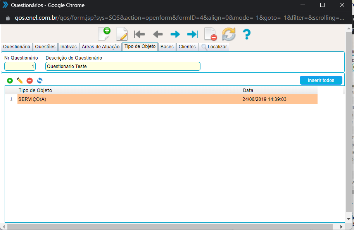Image resolution: width=354 pixels, height=230 pixels.
Task: Refresh grid with small blue arrows icon
Action: (40, 80)
